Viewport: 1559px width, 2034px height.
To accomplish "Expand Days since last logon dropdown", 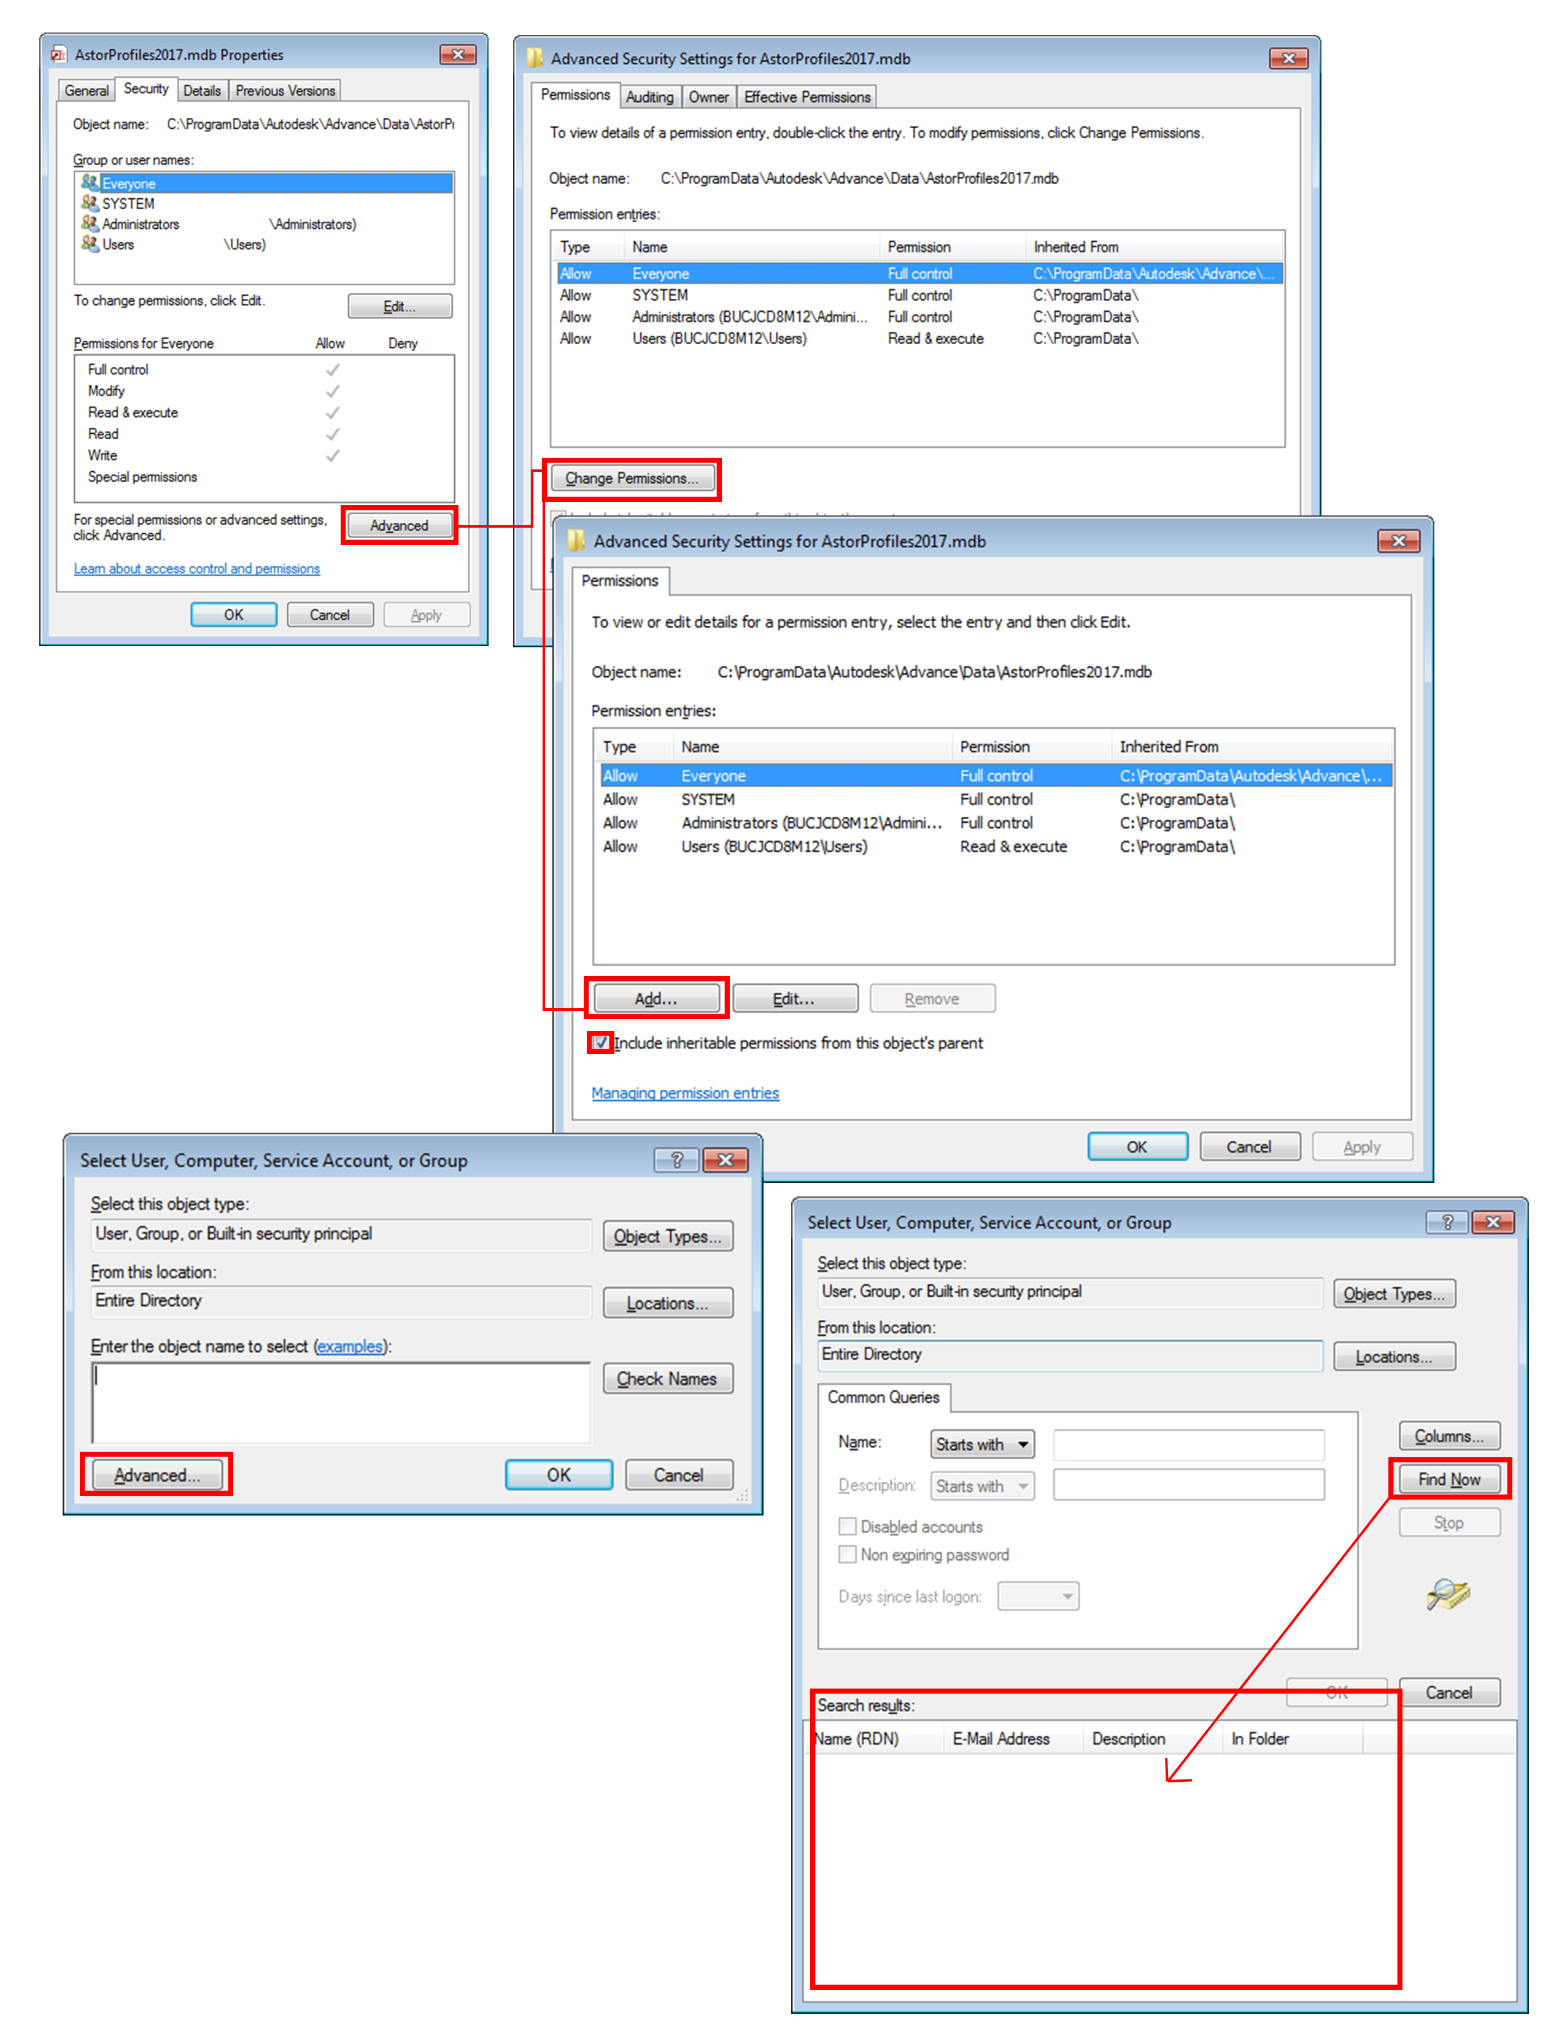I will (1037, 1595).
